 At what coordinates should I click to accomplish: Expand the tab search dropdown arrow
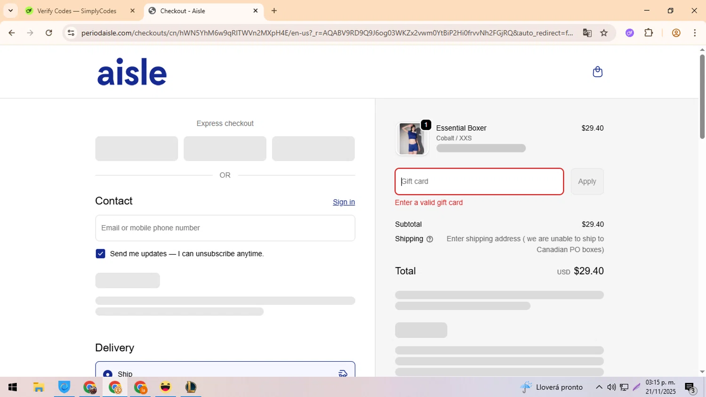[x=10, y=10]
